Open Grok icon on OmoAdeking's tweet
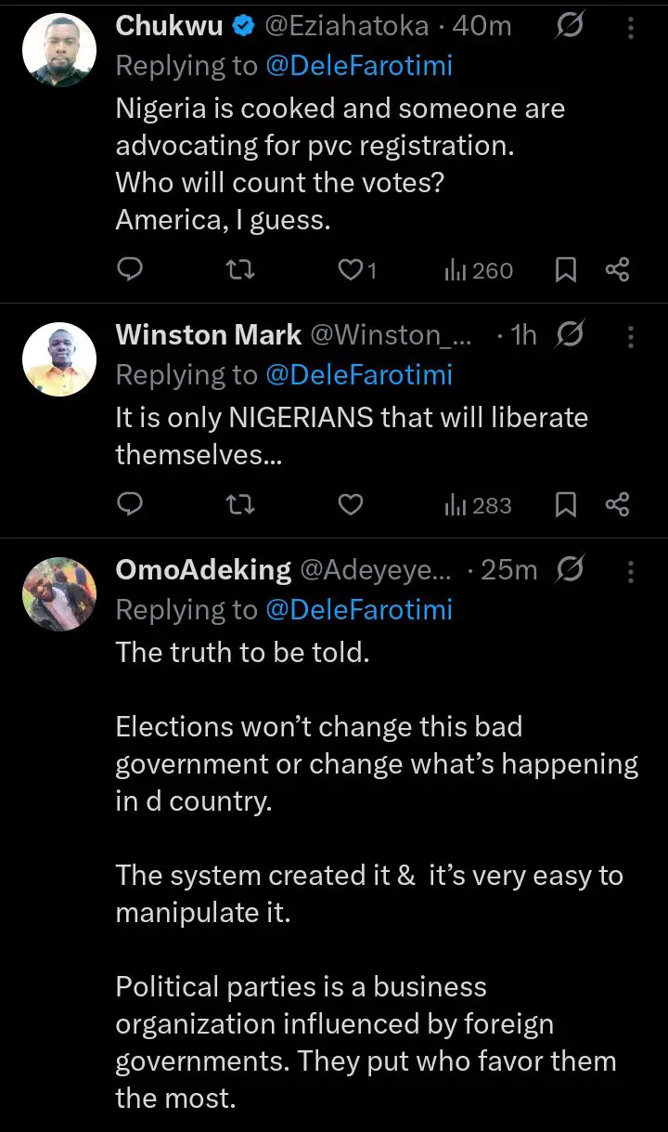This screenshot has width=668, height=1132. 569,569
